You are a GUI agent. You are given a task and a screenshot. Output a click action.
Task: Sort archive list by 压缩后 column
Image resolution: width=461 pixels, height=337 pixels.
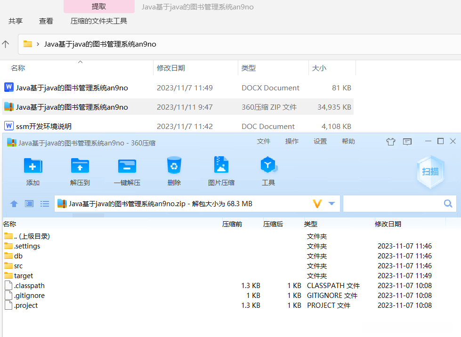coord(273,224)
